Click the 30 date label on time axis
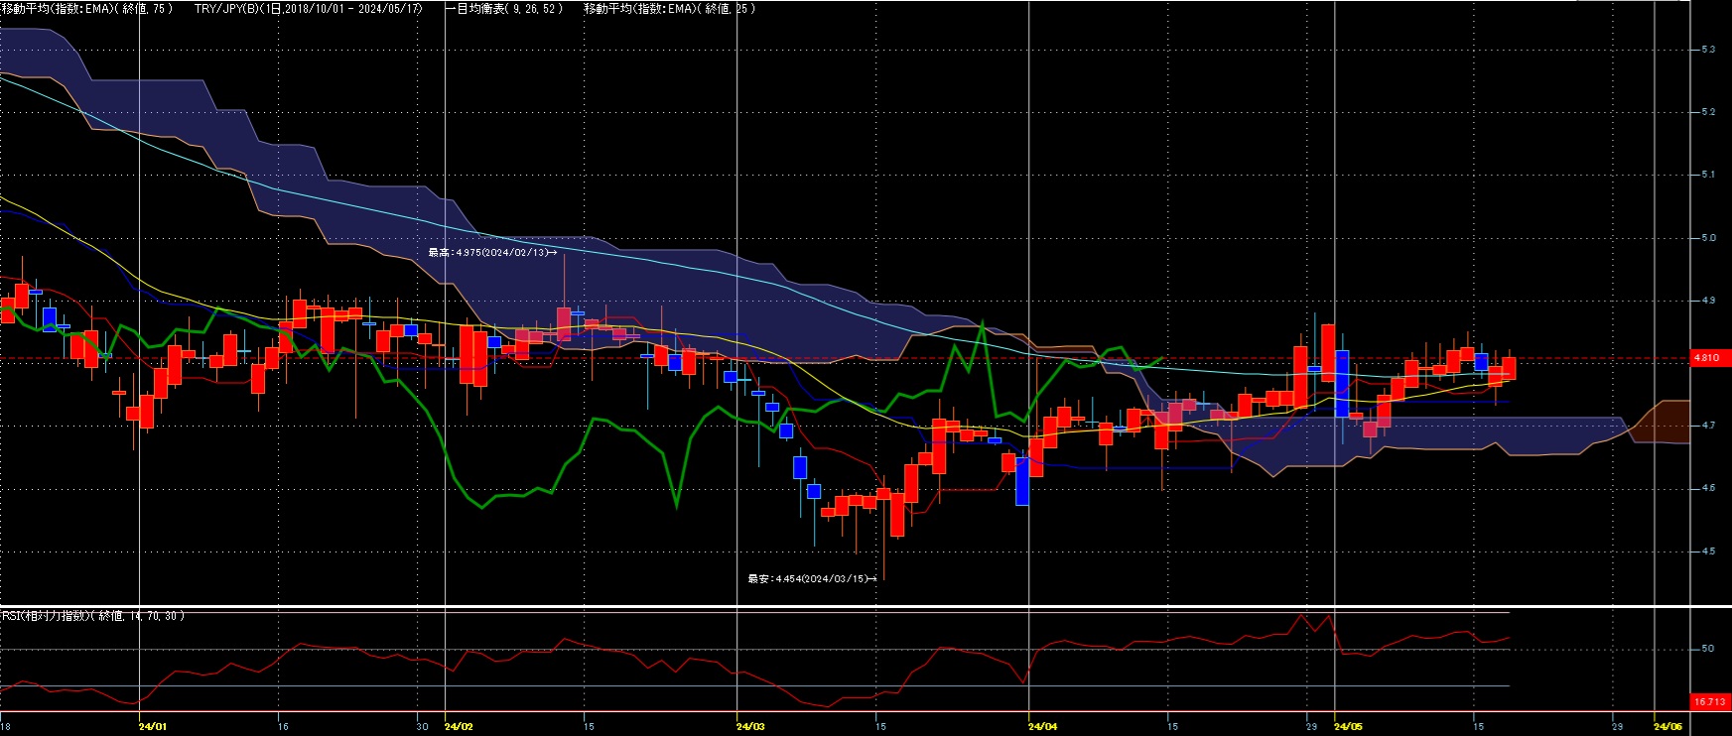 pyautogui.click(x=422, y=727)
